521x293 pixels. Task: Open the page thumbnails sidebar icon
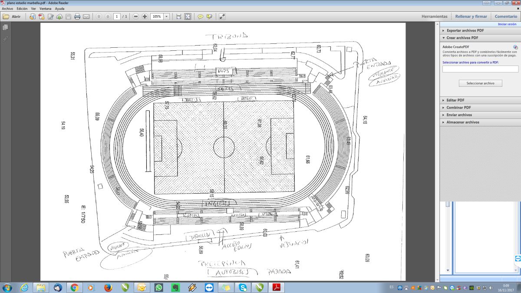pyautogui.click(x=5, y=27)
